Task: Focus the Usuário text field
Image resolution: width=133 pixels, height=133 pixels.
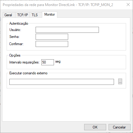Action: click(67, 30)
